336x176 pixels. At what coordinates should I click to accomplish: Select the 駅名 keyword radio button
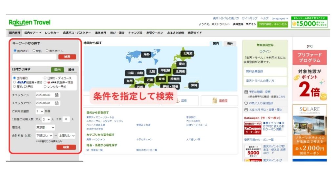point(34,51)
